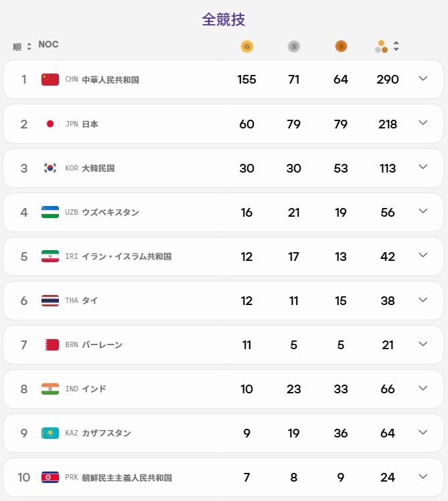Toggle sort arrows by total medals

coord(396,46)
